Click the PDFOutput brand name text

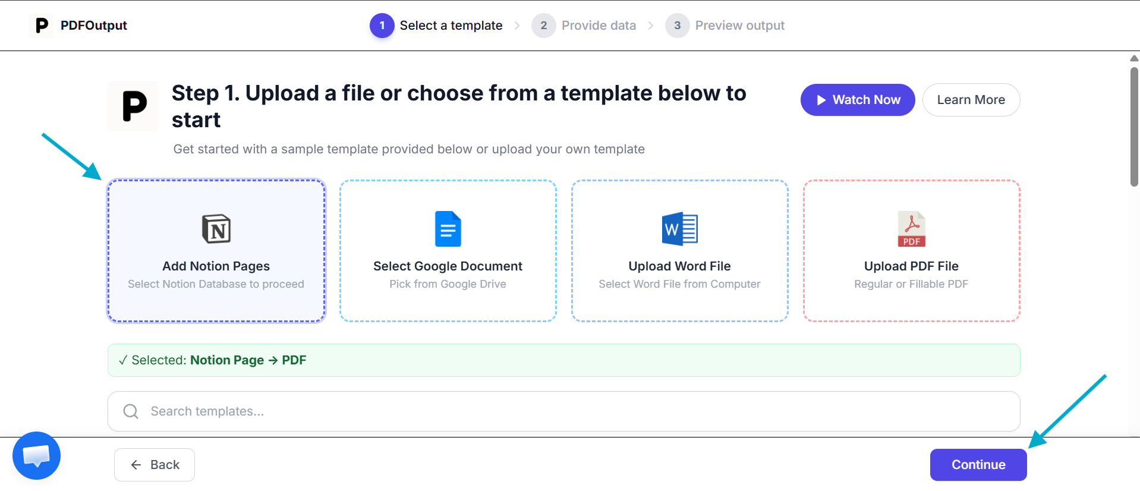pyautogui.click(x=94, y=26)
